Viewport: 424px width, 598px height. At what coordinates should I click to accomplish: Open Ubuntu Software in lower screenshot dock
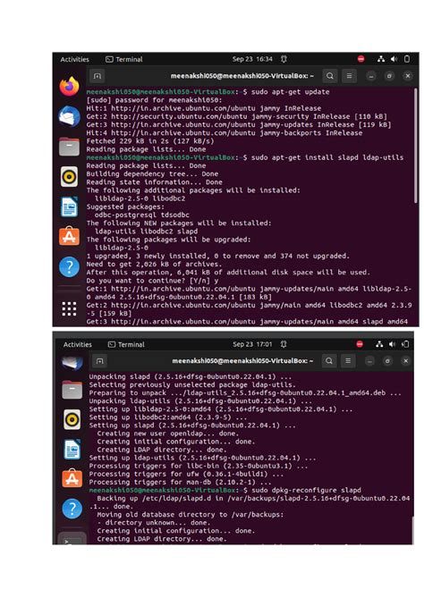(x=72, y=478)
